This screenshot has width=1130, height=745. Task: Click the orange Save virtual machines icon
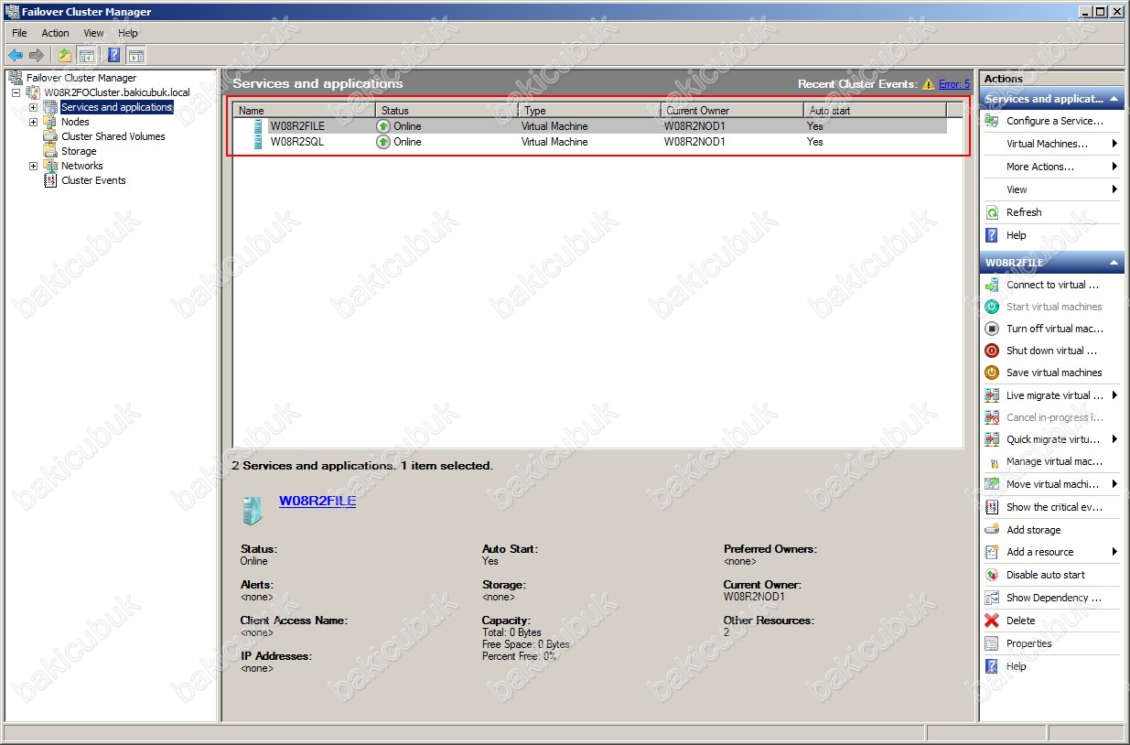pyautogui.click(x=992, y=372)
